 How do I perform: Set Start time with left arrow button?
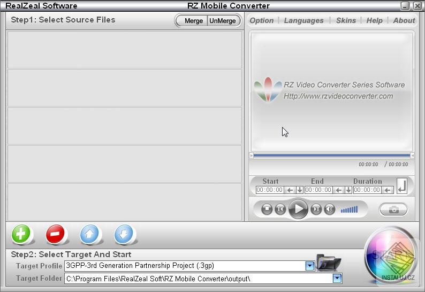290,190
